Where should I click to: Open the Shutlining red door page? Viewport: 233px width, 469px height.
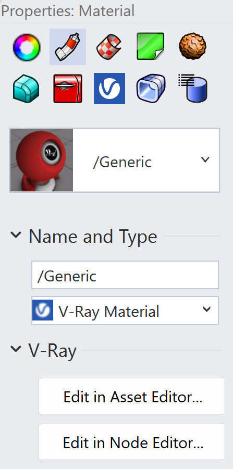click(68, 89)
